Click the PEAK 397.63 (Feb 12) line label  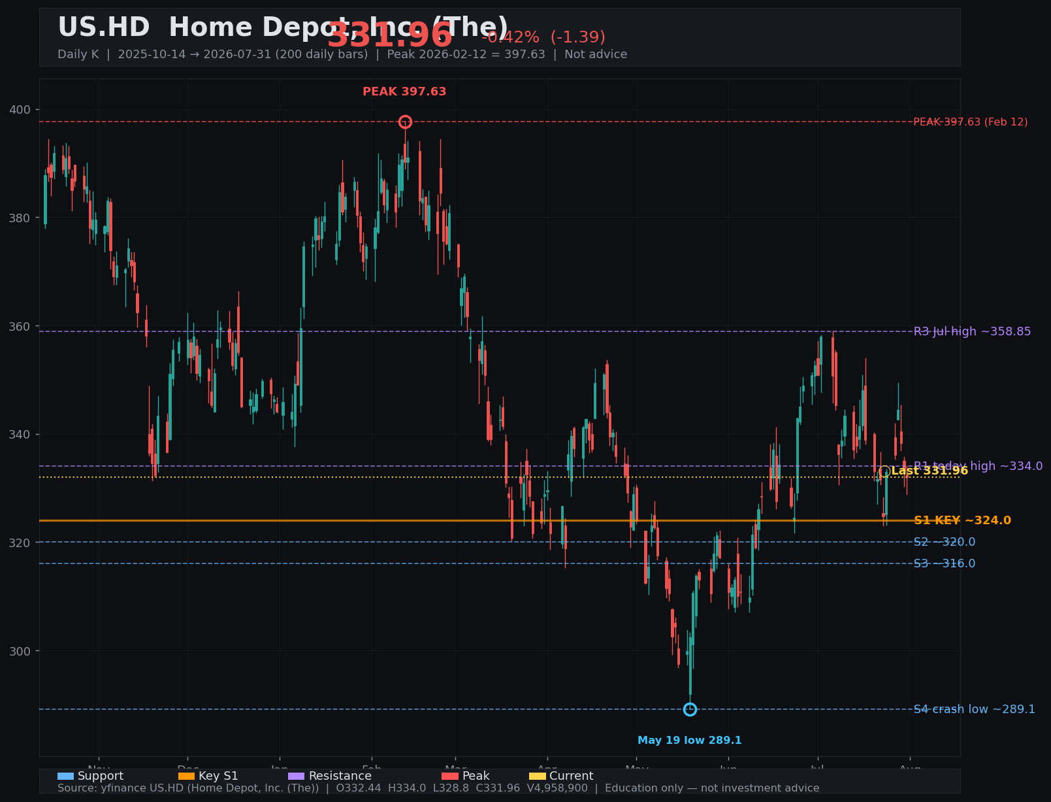pos(970,122)
